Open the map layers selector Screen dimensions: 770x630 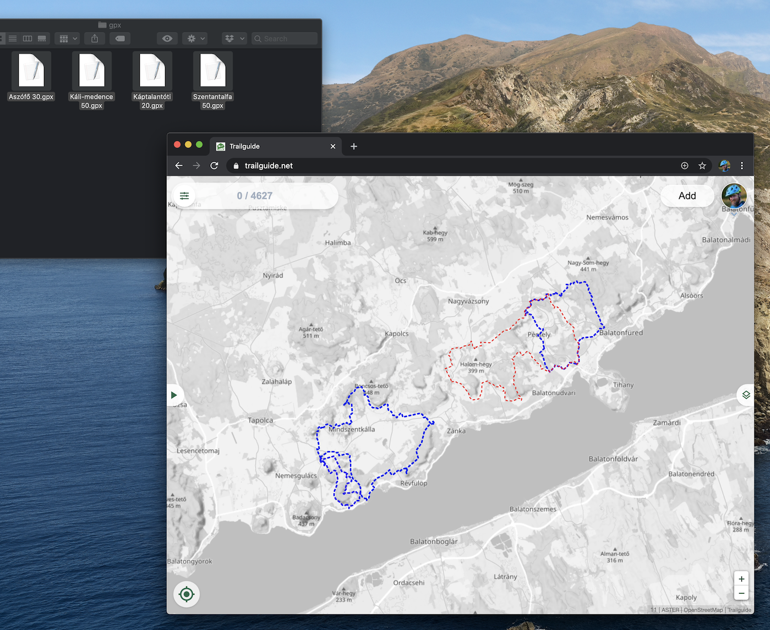(746, 395)
